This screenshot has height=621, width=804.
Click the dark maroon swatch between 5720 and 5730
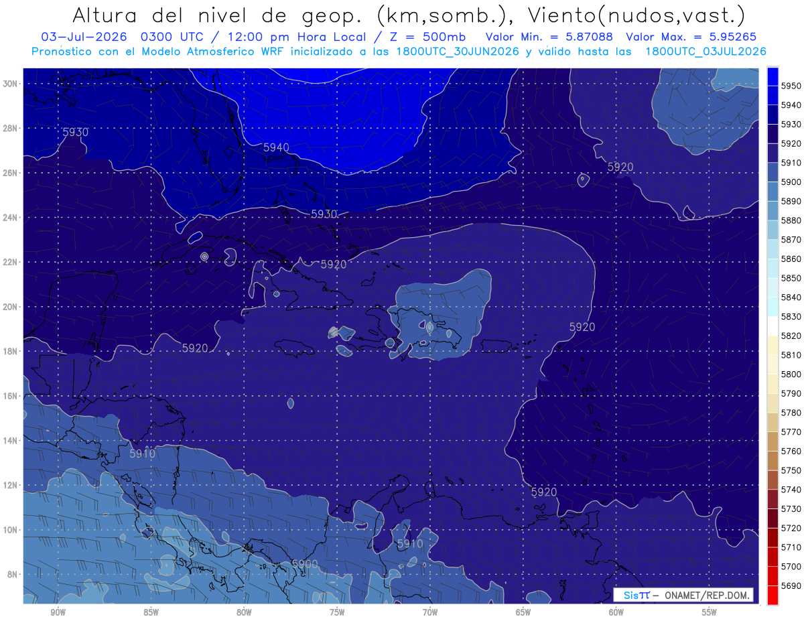(x=773, y=518)
